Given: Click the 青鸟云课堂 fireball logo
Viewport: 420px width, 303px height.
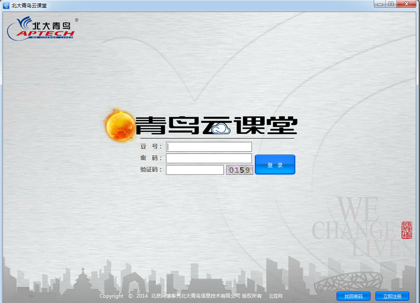Looking at the screenshot, I should [119, 125].
